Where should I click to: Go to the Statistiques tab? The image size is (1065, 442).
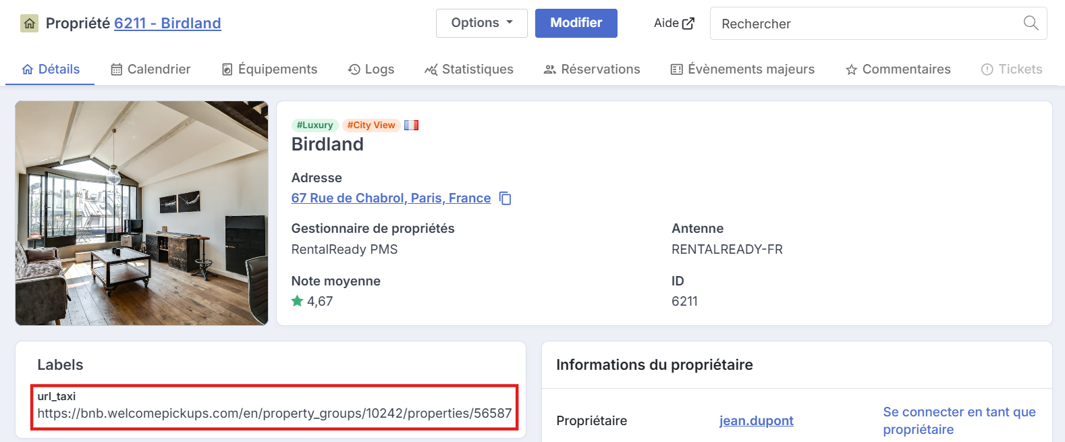468,69
